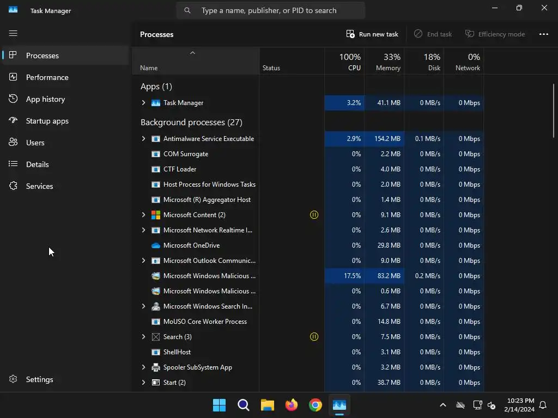Open the Windows Start menu
The width and height of the screenshot is (558, 418).
click(x=219, y=405)
